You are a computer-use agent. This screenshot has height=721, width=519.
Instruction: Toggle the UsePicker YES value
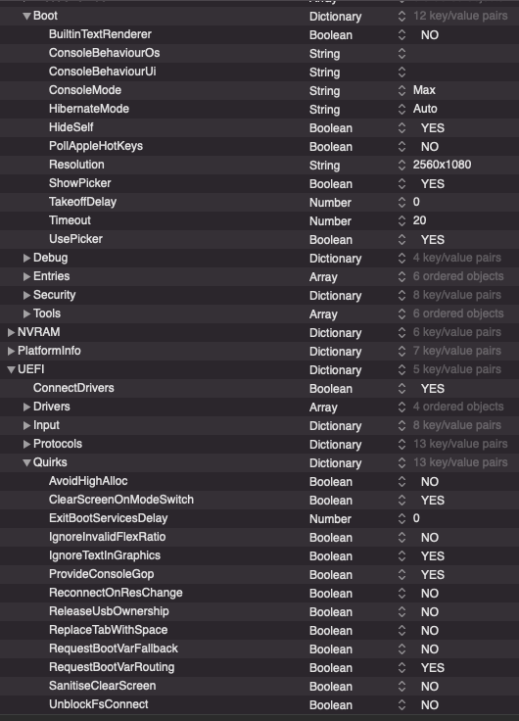(433, 240)
